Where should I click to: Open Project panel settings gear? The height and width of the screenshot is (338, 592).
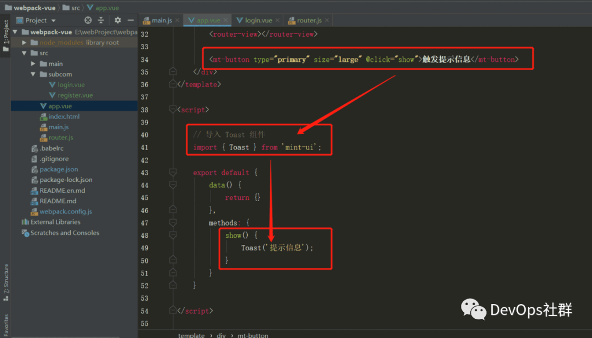[118, 20]
